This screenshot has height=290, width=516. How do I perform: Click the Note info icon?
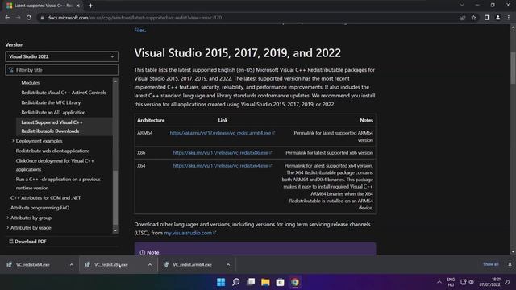pyautogui.click(x=143, y=252)
